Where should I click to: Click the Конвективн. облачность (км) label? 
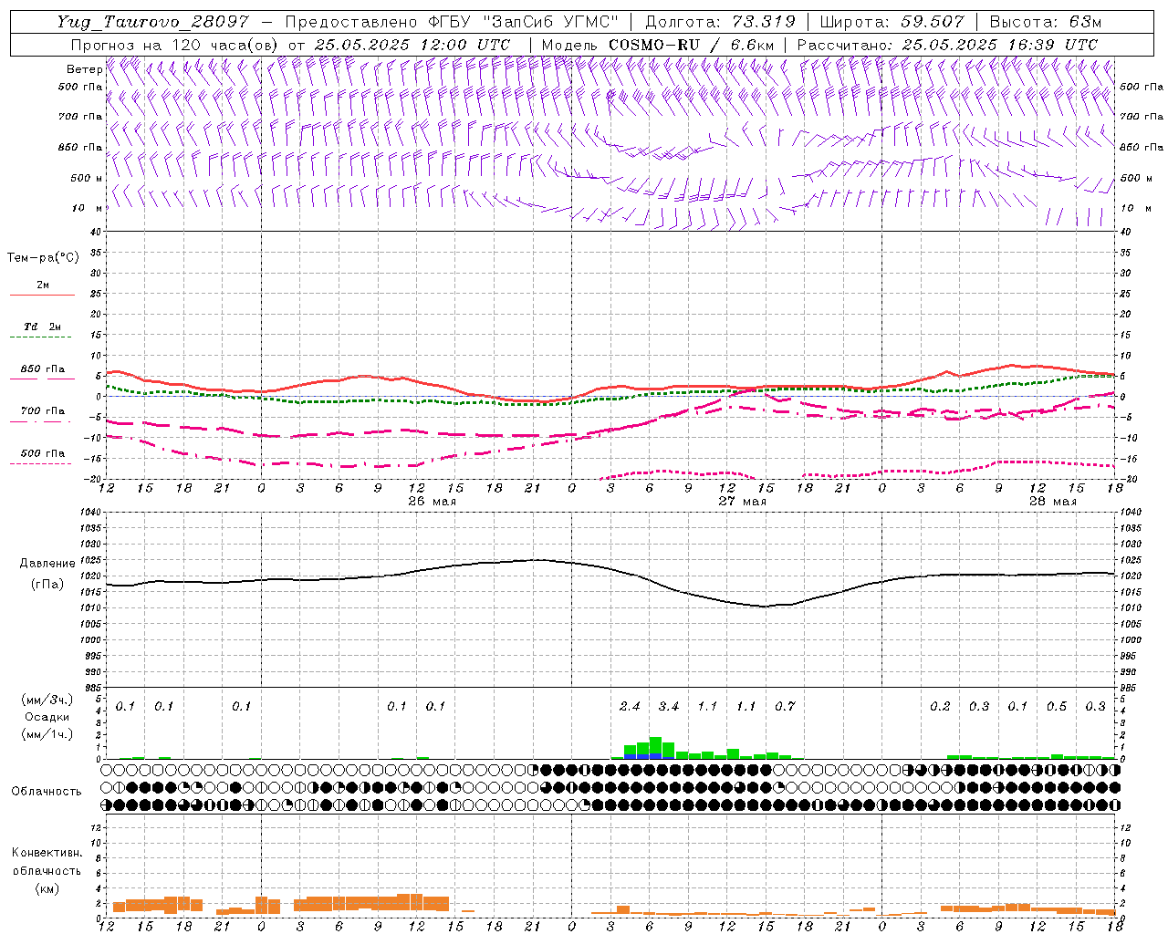tap(47, 870)
